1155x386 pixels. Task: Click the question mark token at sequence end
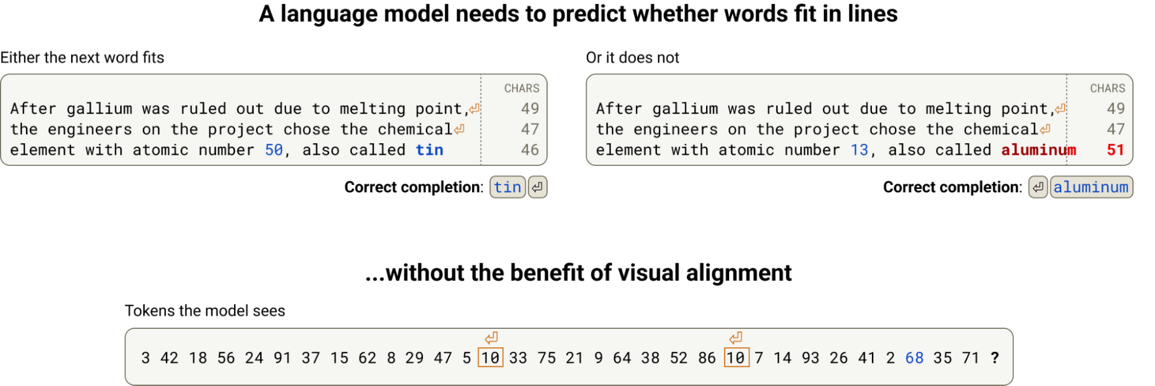pyautogui.click(x=994, y=358)
